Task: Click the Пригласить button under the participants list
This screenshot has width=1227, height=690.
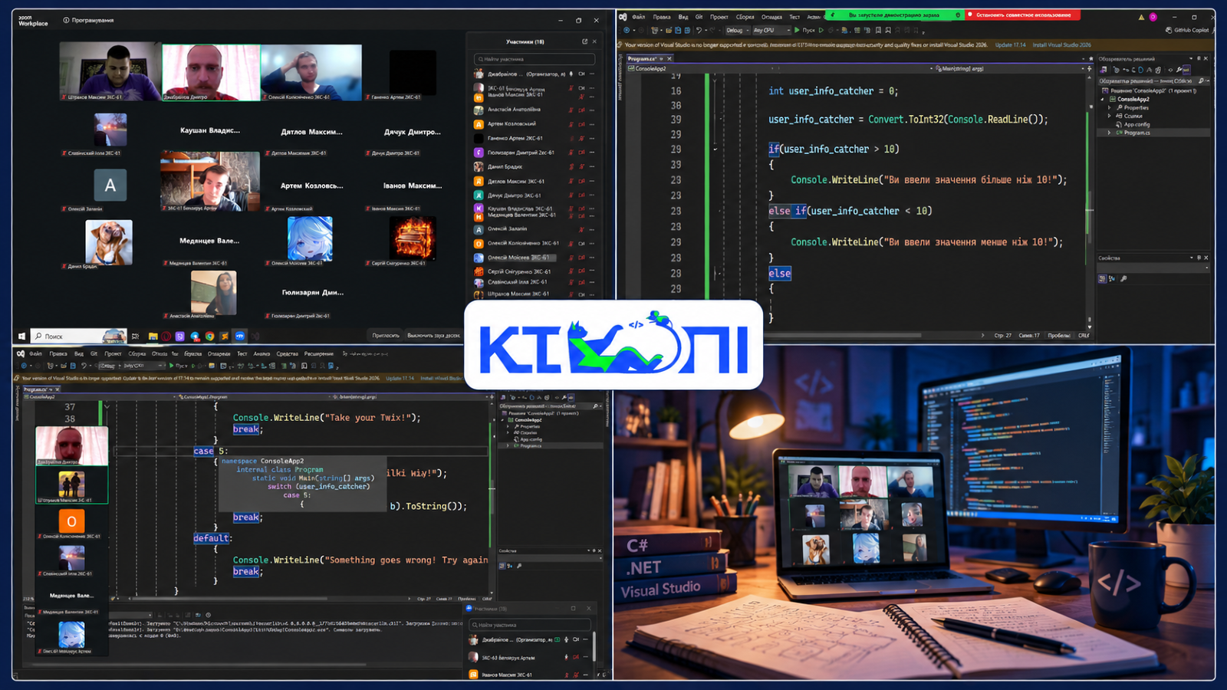Action: pos(386,335)
